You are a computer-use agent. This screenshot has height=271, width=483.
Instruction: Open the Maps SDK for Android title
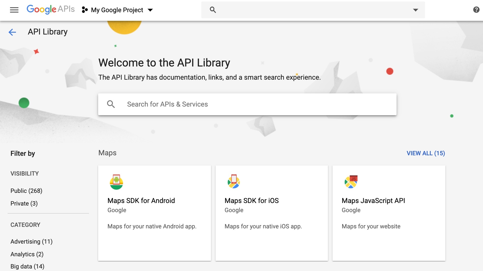click(x=141, y=201)
